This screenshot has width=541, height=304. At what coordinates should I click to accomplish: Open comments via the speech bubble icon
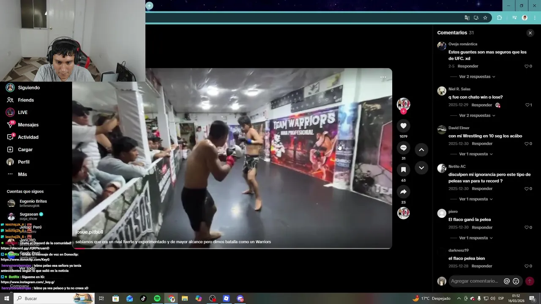click(403, 148)
